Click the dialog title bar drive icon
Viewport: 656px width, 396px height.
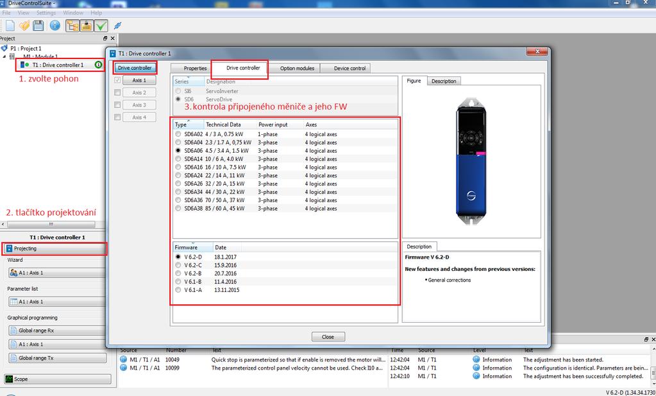coord(113,53)
